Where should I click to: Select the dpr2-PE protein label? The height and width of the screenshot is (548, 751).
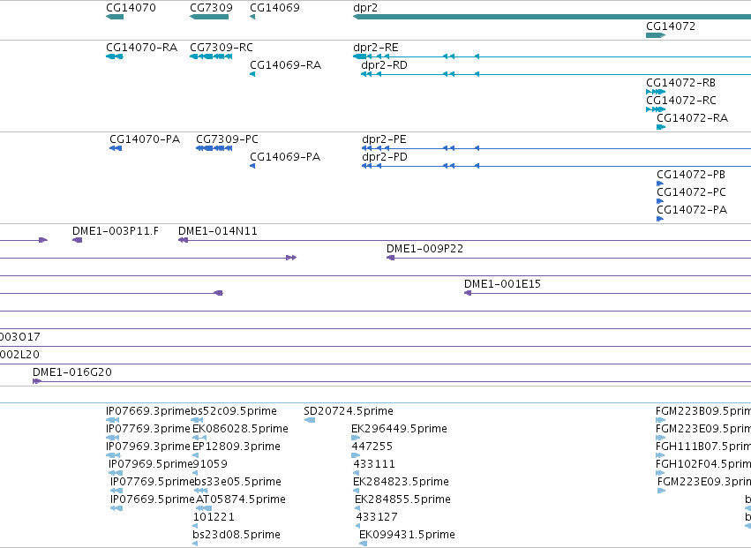tap(384, 139)
